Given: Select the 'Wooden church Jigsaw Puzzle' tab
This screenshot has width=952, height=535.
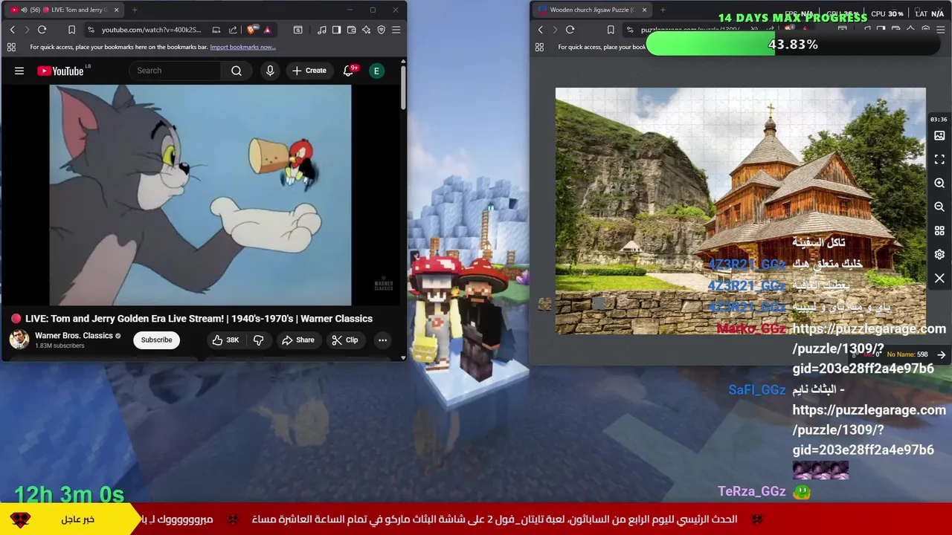Looking at the screenshot, I should tap(591, 10).
